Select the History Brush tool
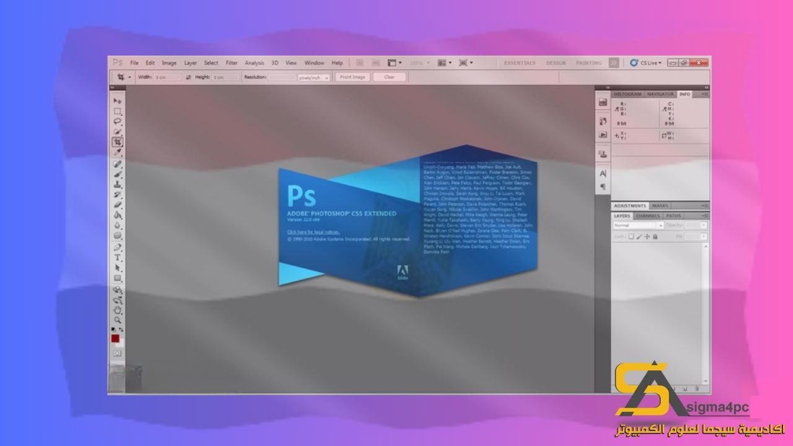The width and height of the screenshot is (793, 446). tap(118, 193)
